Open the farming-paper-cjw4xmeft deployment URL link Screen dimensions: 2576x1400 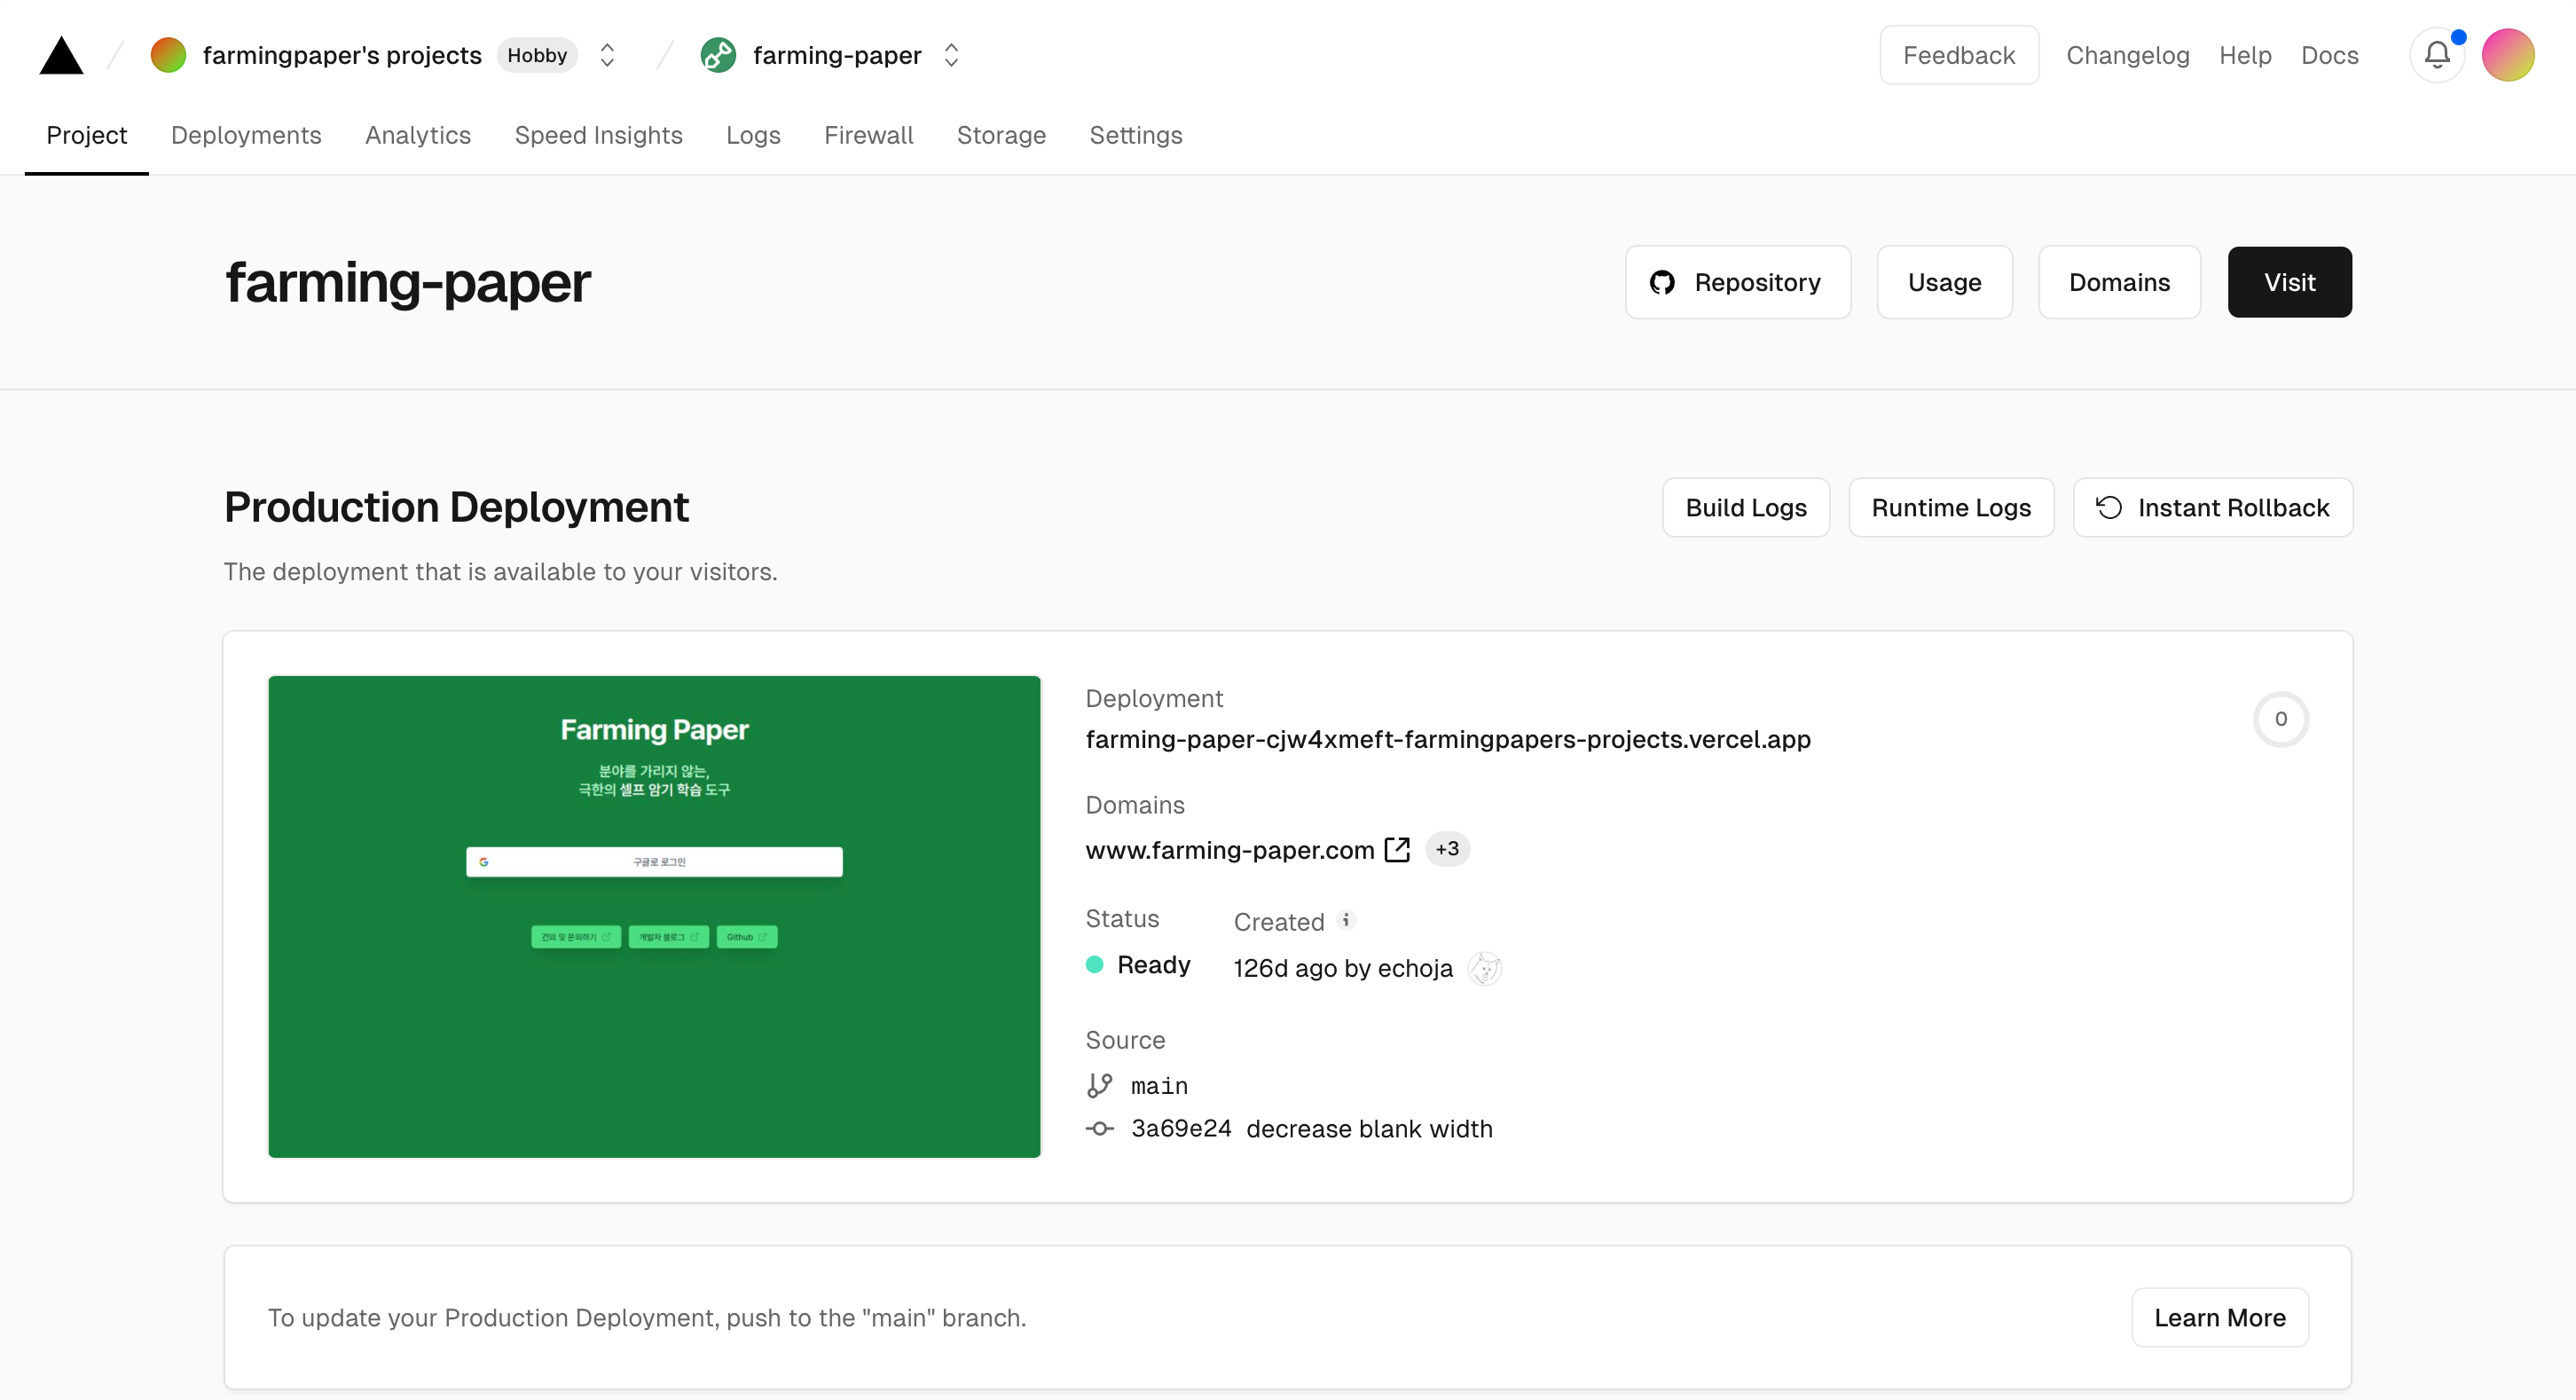click(1447, 739)
